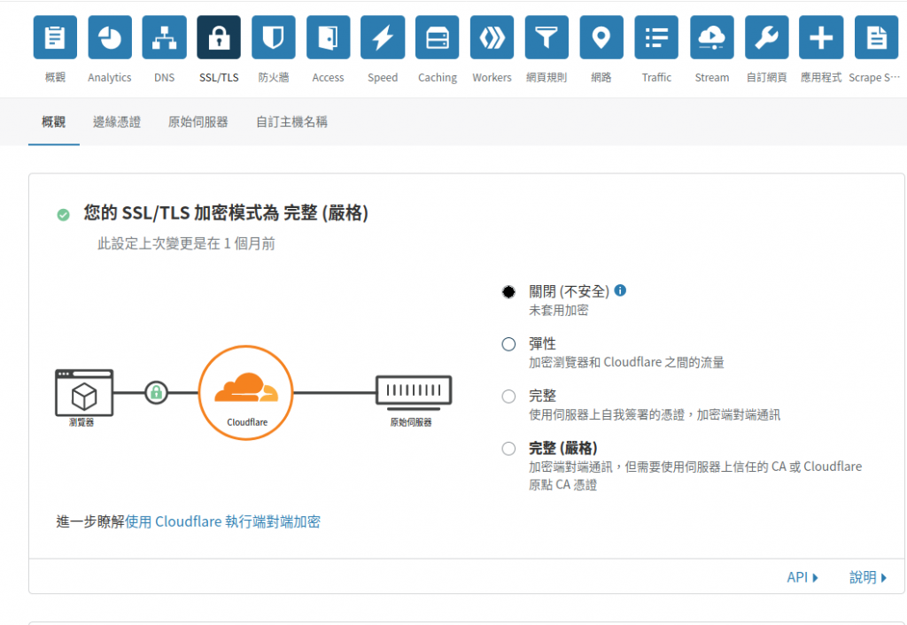The height and width of the screenshot is (625, 907).
Task: Open the DNS network icon
Action: click(x=164, y=37)
